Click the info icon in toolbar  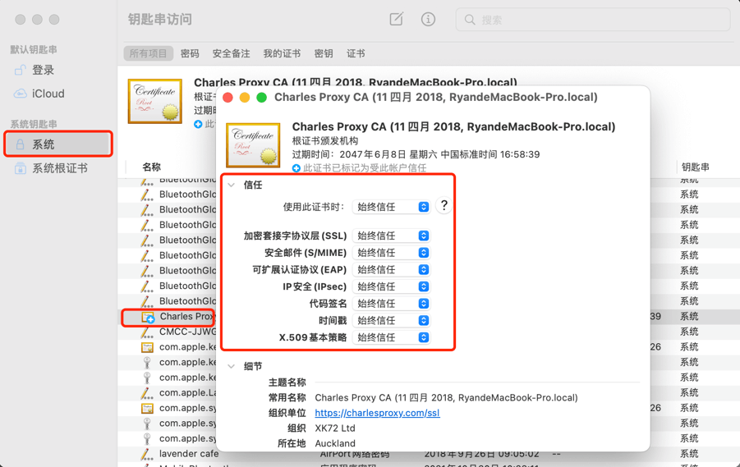click(428, 19)
